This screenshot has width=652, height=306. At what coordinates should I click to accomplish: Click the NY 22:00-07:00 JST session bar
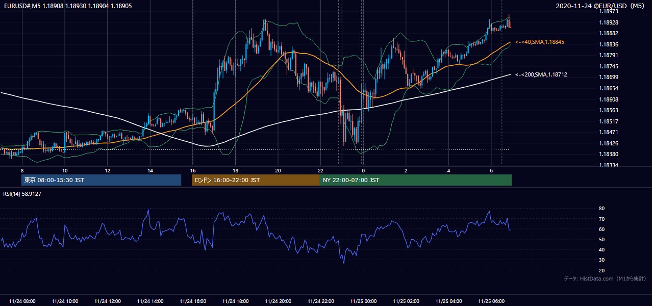point(416,180)
